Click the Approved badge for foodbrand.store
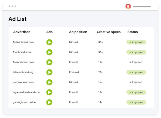 136,52
